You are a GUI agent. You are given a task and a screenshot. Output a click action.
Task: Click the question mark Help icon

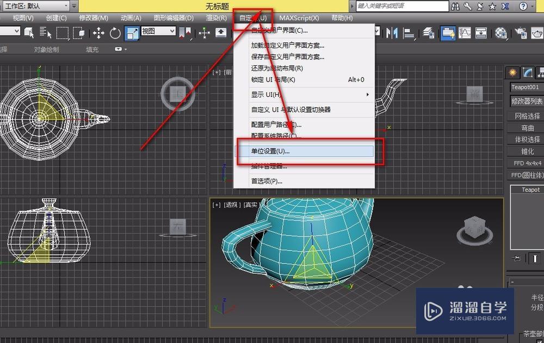[x=523, y=6]
